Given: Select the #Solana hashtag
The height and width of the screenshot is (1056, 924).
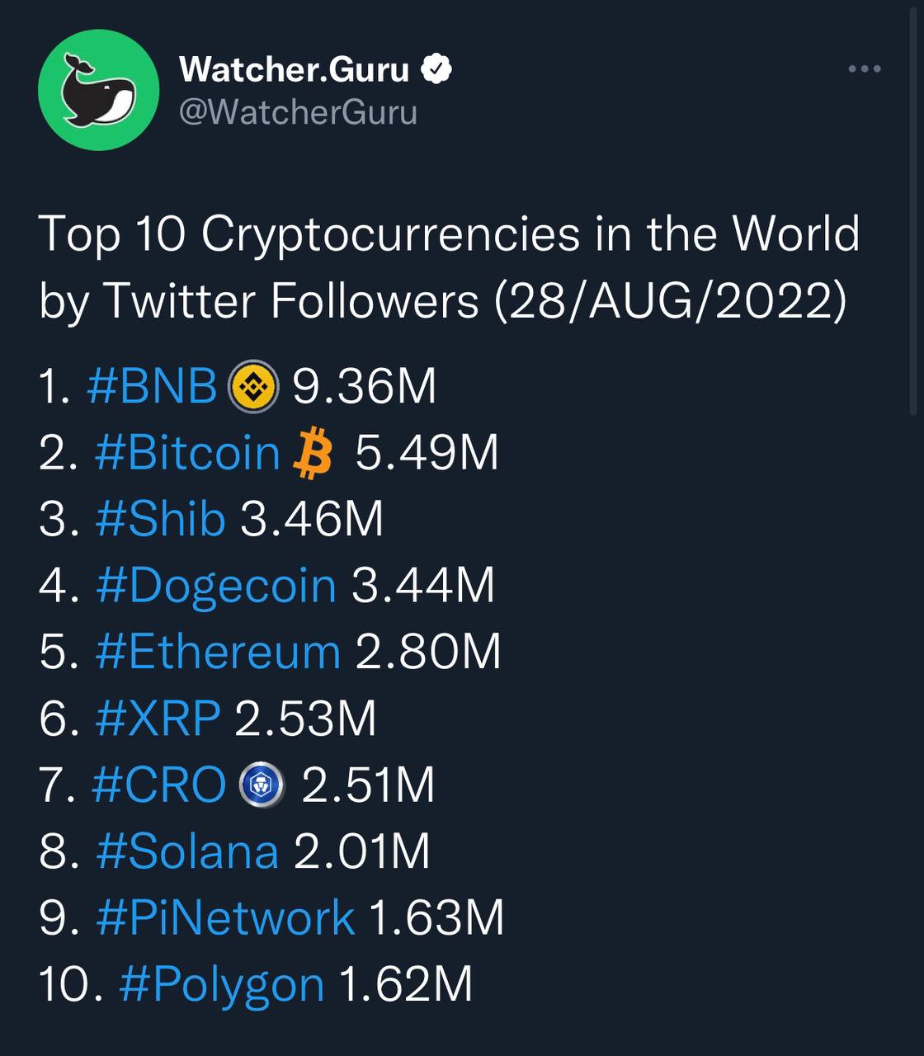Looking at the screenshot, I should (x=187, y=851).
